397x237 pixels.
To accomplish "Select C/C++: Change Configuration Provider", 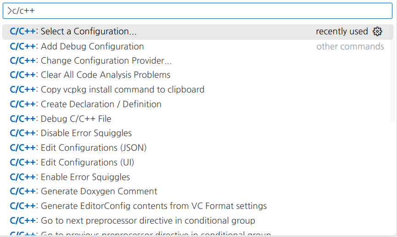I will tap(106, 61).
